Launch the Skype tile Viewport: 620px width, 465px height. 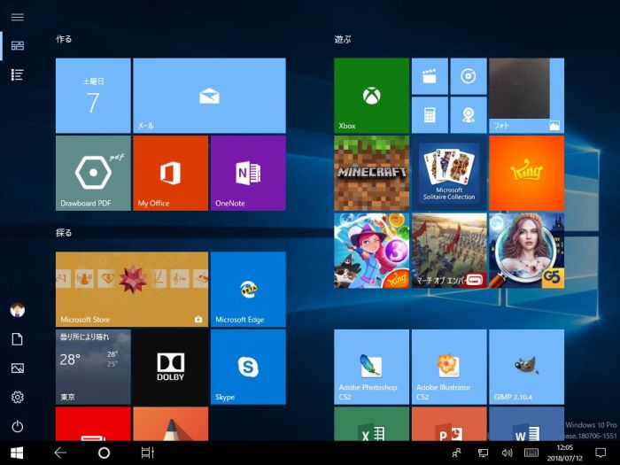coord(248,367)
